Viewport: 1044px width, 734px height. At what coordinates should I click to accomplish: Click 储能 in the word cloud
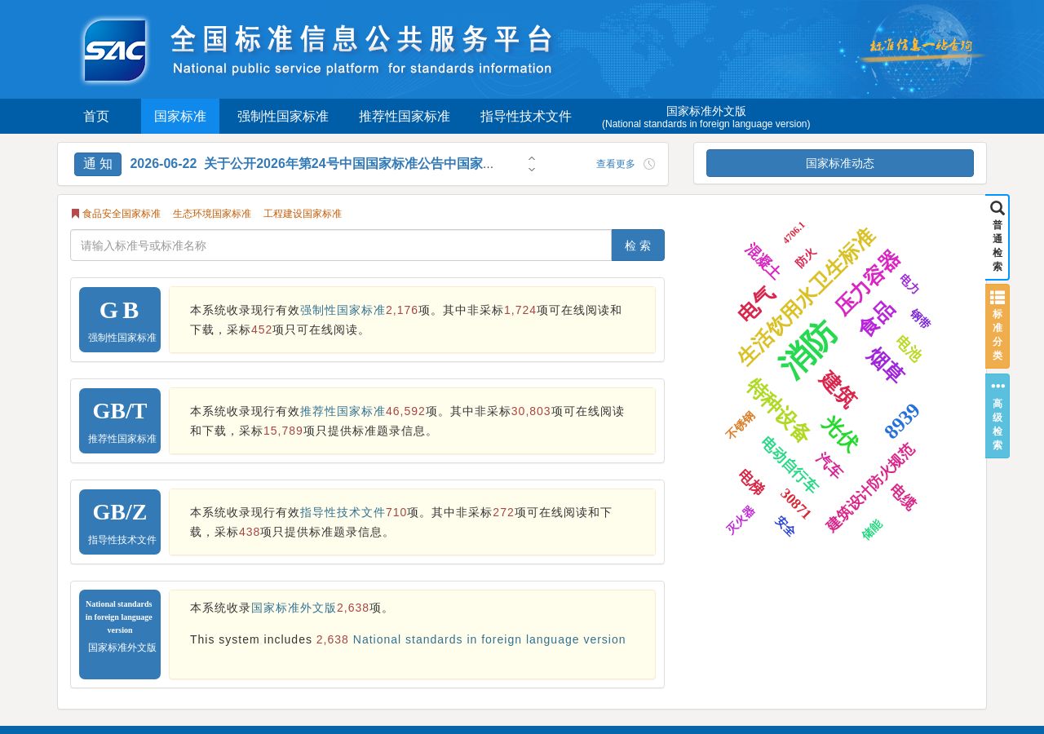coord(872,529)
